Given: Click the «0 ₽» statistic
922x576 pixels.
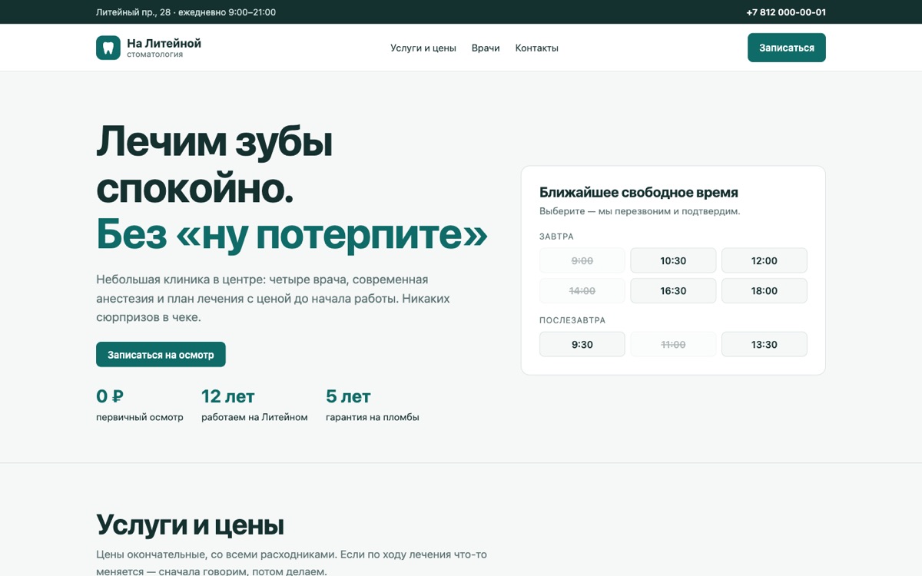Looking at the screenshot, I should (110, 396).
